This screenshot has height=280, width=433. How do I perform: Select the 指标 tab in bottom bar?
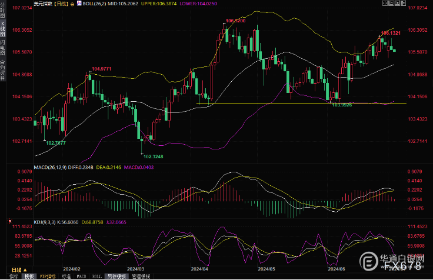coord(13,276)
